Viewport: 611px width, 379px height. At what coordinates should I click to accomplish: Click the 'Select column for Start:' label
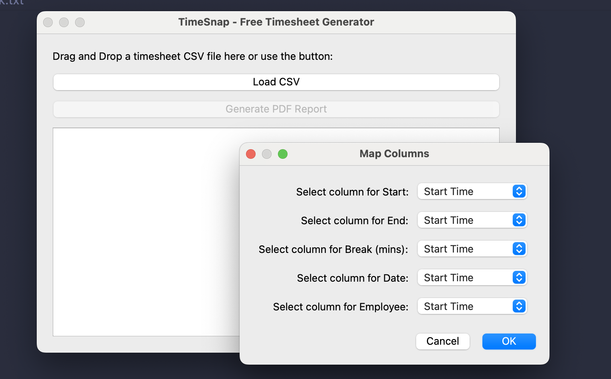tap(352, 192)
